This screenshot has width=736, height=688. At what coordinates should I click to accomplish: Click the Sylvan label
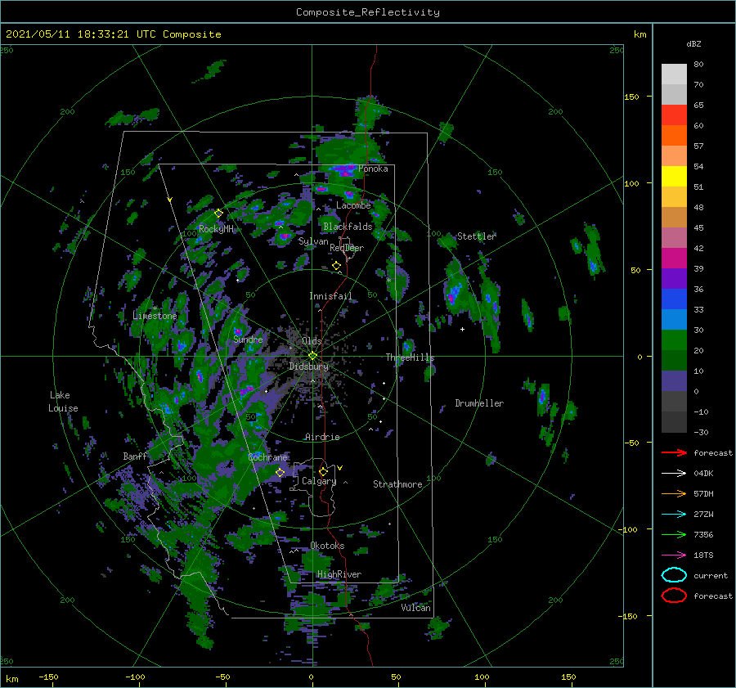(x=313, y=241)
